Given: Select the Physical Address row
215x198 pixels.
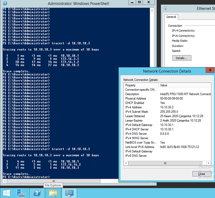Looking at the screenshot, I should click(x=167, y=98).
